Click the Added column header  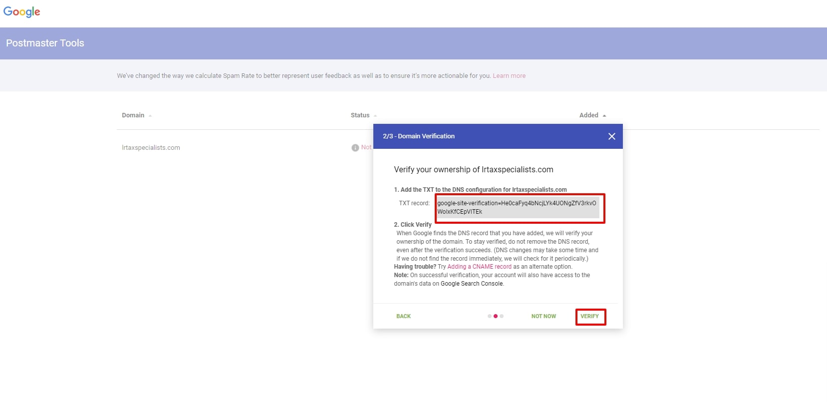point(588,115)
